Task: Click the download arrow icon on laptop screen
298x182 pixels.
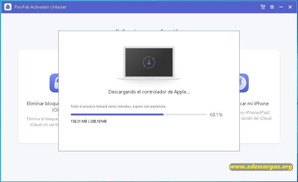Action: click(x=149, y=62)
